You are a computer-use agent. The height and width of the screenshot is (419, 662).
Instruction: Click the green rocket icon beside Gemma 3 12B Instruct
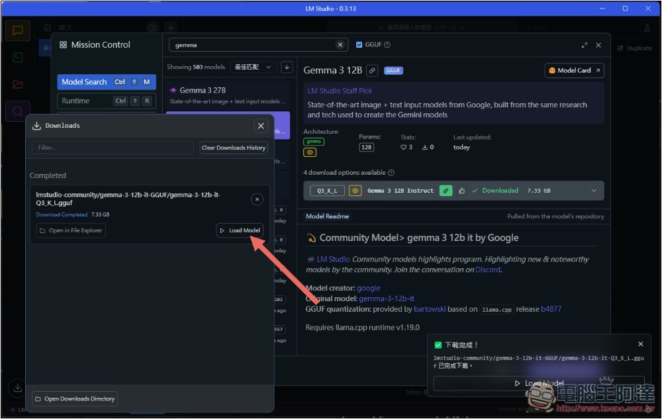(x=446, y=191)
